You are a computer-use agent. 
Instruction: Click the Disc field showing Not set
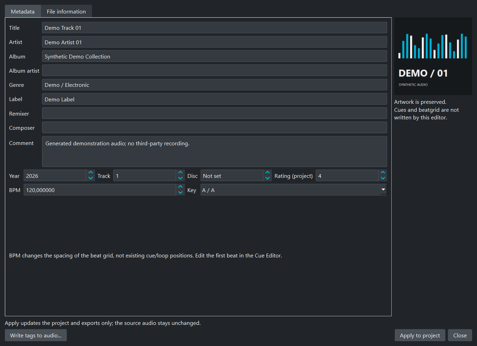point(232,176)
